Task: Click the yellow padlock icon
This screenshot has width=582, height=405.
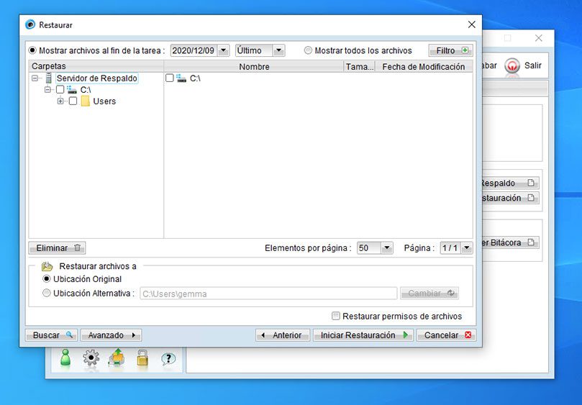Action: pyautogui.click(x=142, y=358)
